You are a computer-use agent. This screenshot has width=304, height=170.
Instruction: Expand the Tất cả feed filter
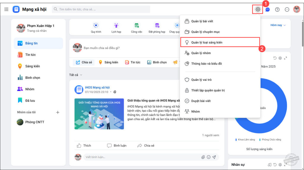point(76,75)
